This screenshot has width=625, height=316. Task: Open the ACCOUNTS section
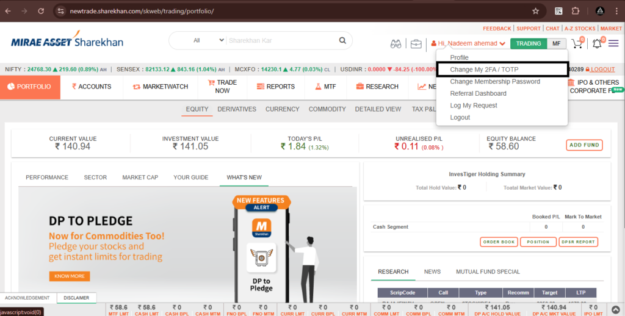tap(92, 87)
